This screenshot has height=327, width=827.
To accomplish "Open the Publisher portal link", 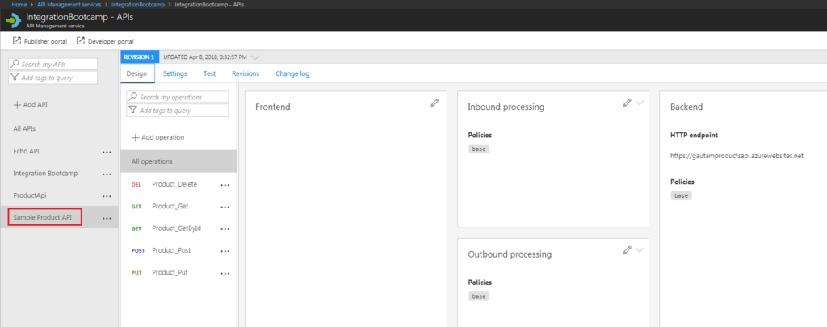I will pyautogui.click(x=45, y=41).
